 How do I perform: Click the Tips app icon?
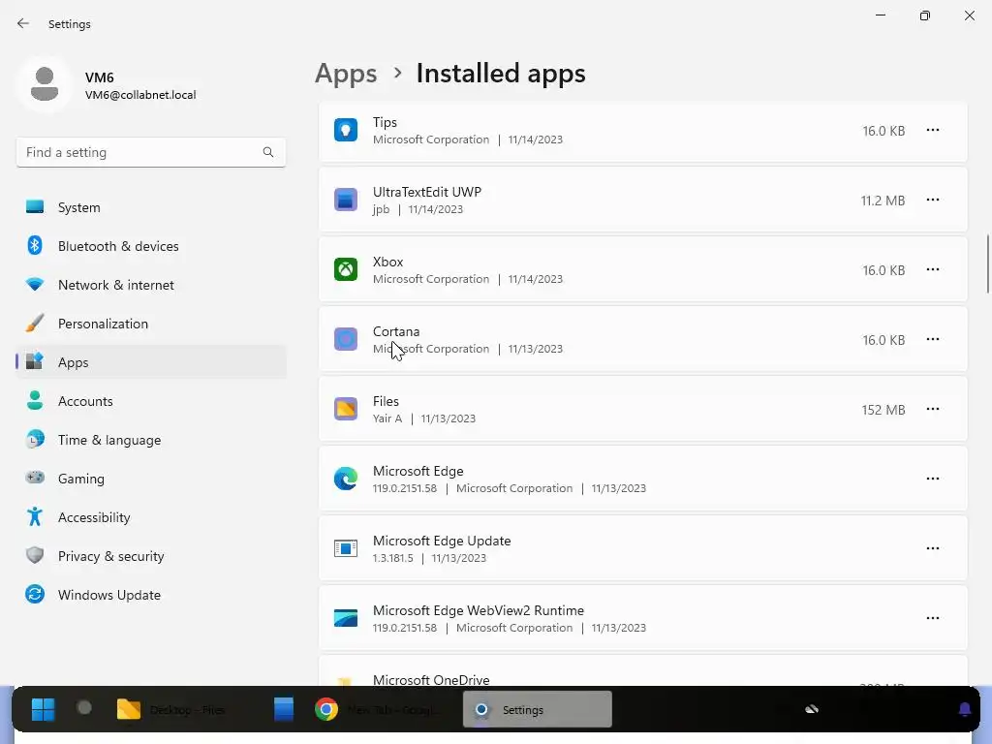[x=346, y=131]
